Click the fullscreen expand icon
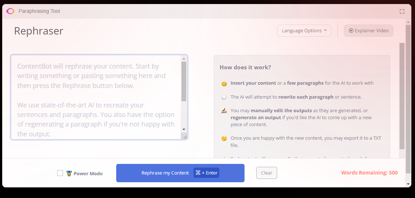415x198 pixels. (402, 11)
